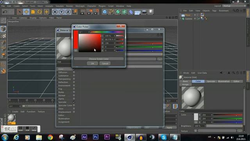Enable the Bump channel checkbox

pos(74,92)
